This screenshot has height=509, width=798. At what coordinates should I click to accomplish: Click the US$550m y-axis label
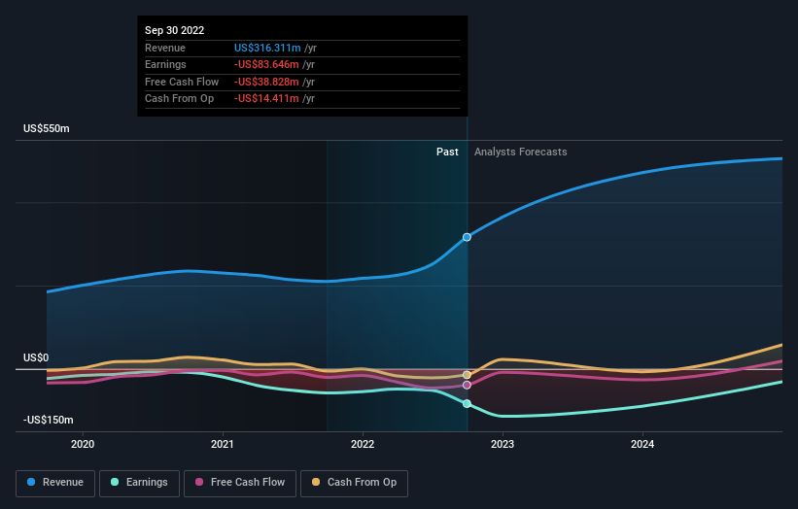tap(47, 128)
